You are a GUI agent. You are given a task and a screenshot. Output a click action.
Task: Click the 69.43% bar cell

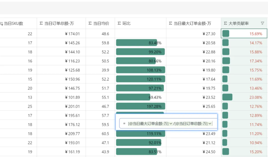pos(141,97)
